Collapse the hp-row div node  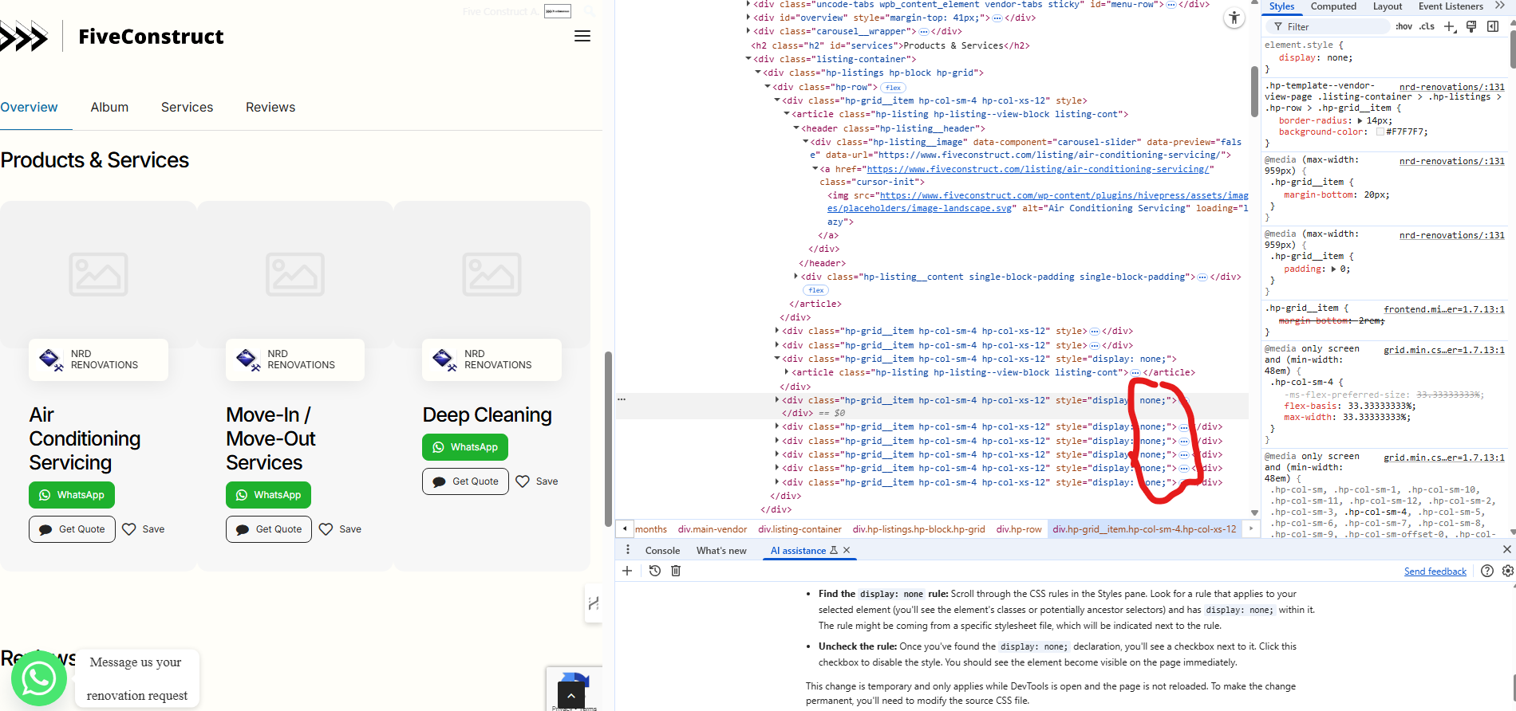[x=768, y=87]
